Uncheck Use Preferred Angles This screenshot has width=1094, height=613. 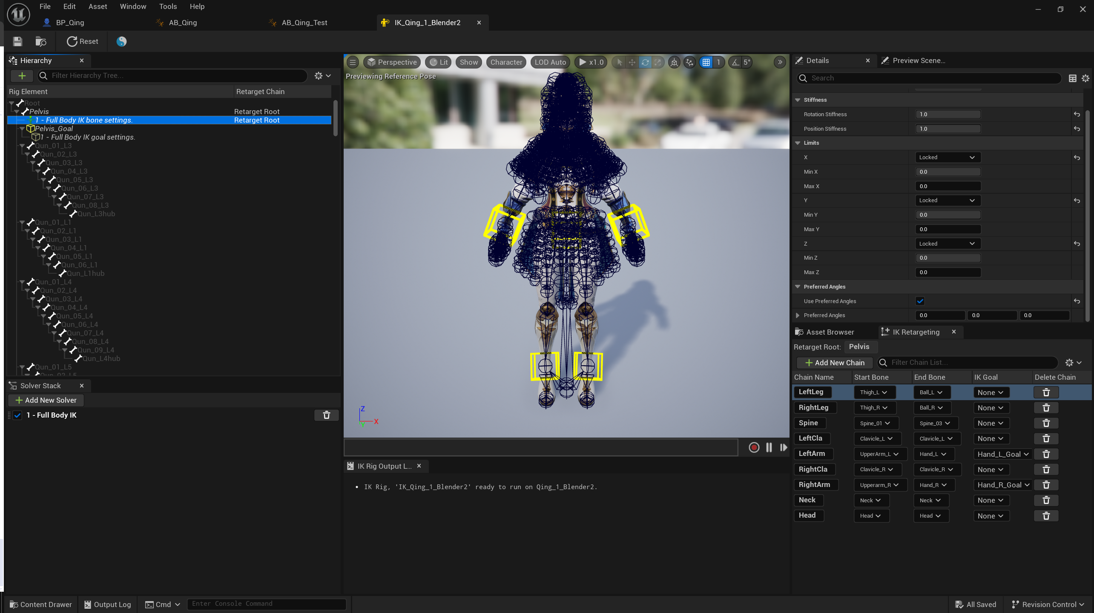pyautogui.click(x=920, y=301)
